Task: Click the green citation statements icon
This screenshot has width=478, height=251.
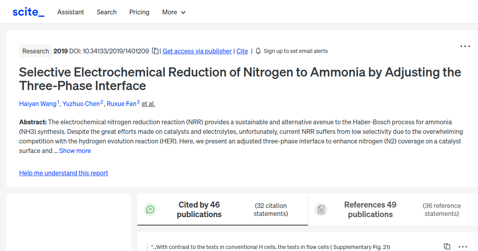Action: (x=150, y=209)
